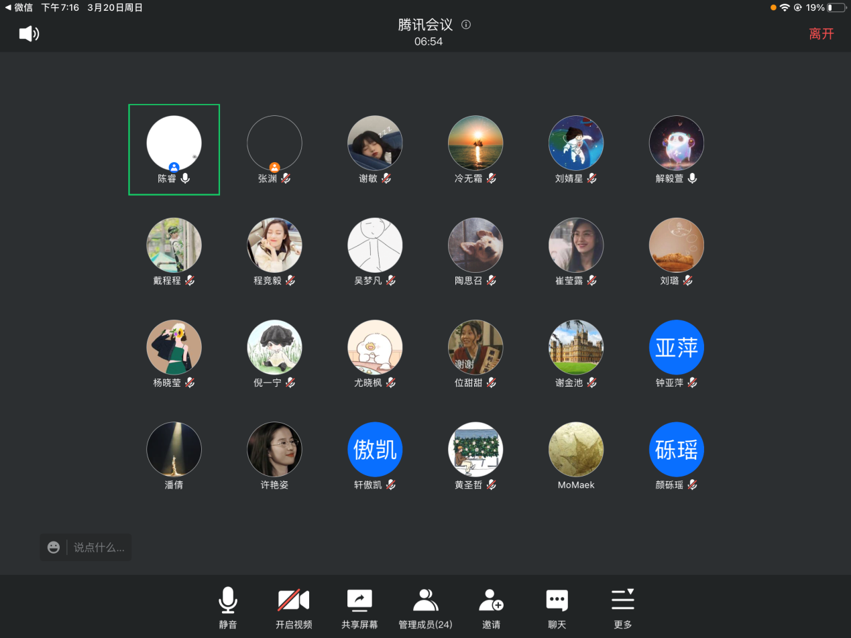851x638 pixels.
Task: Click the speaker audio icon
Action: 29,34
